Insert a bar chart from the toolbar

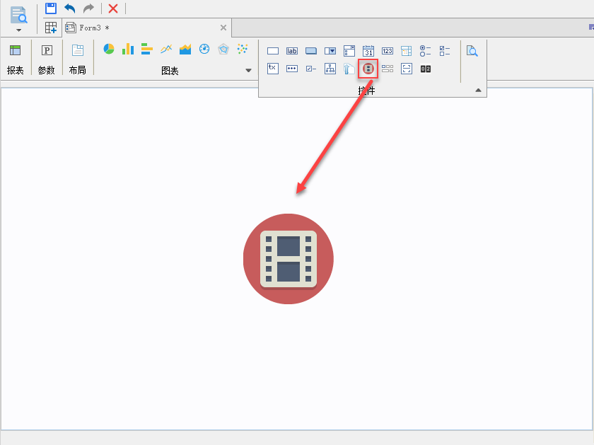(128, 49)
